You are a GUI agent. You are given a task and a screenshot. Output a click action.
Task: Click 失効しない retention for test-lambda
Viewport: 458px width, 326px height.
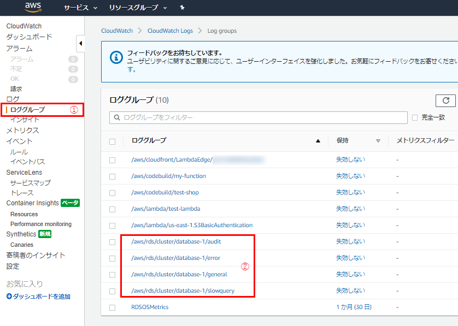(x=350, y=209)
